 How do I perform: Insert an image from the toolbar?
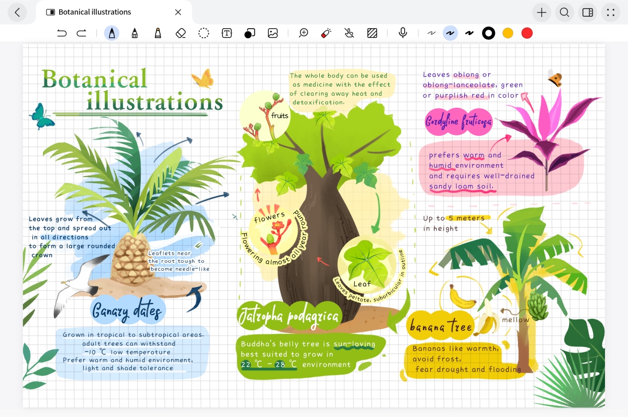tap(273, 33)
